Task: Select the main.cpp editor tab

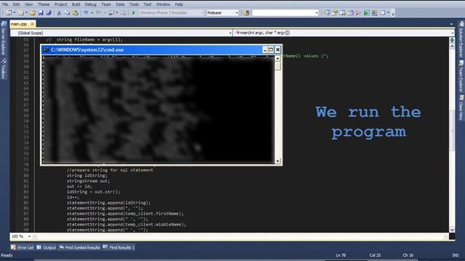Action: click(x=19, y=24)
